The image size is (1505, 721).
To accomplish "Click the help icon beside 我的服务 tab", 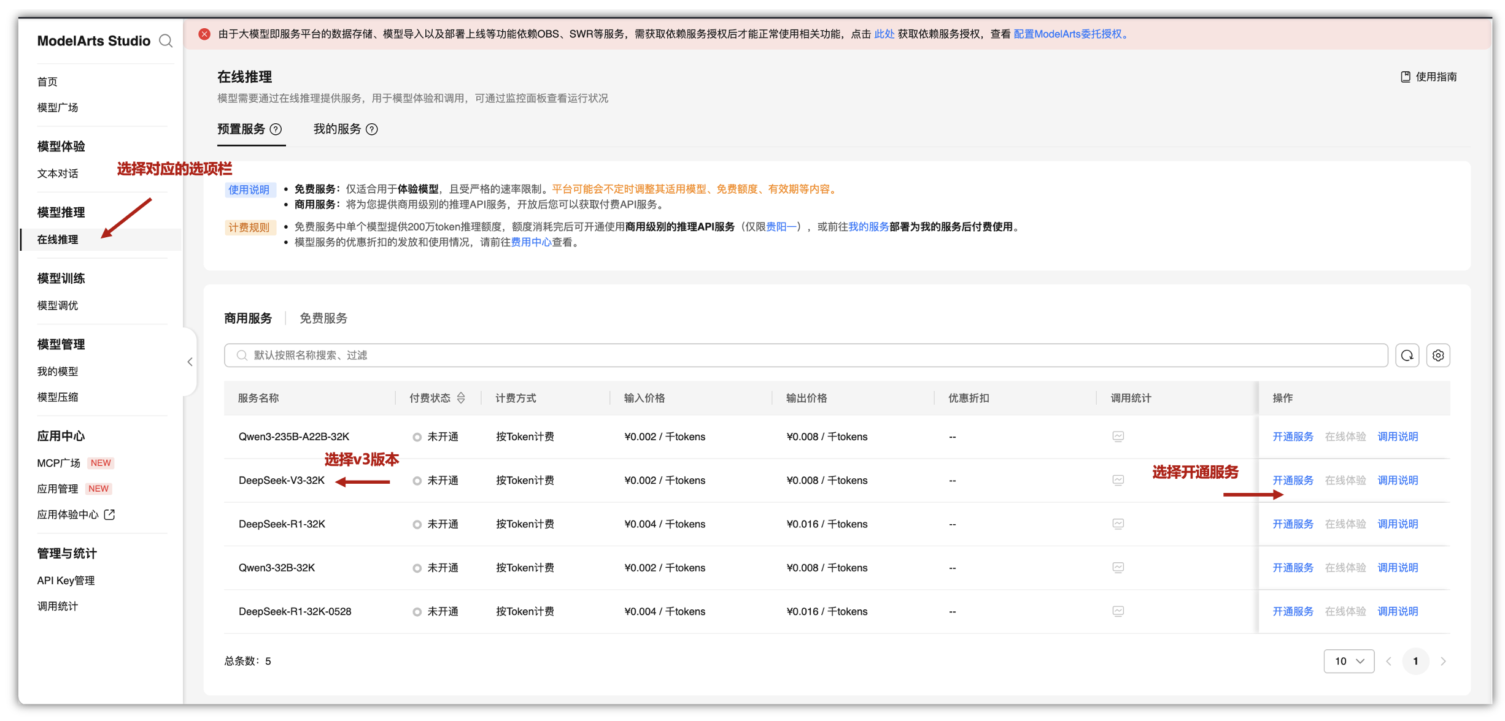I will click(372, 129).
